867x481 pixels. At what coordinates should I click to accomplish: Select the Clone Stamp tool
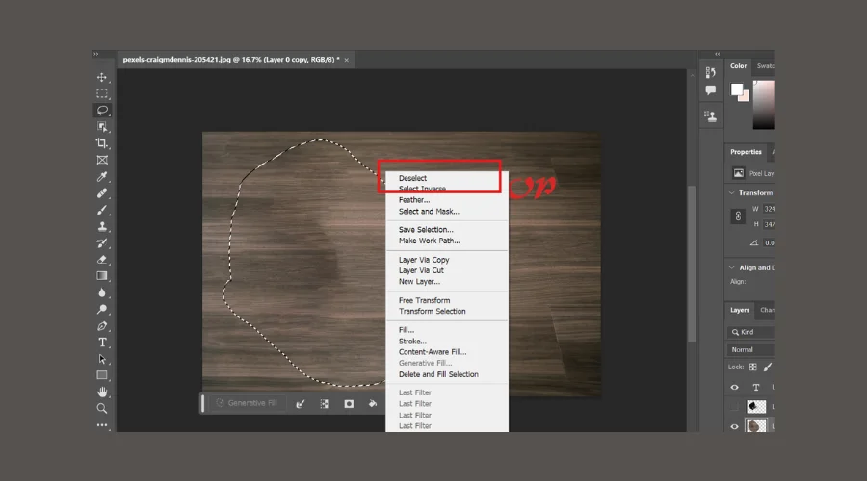[x=102, y=226]
